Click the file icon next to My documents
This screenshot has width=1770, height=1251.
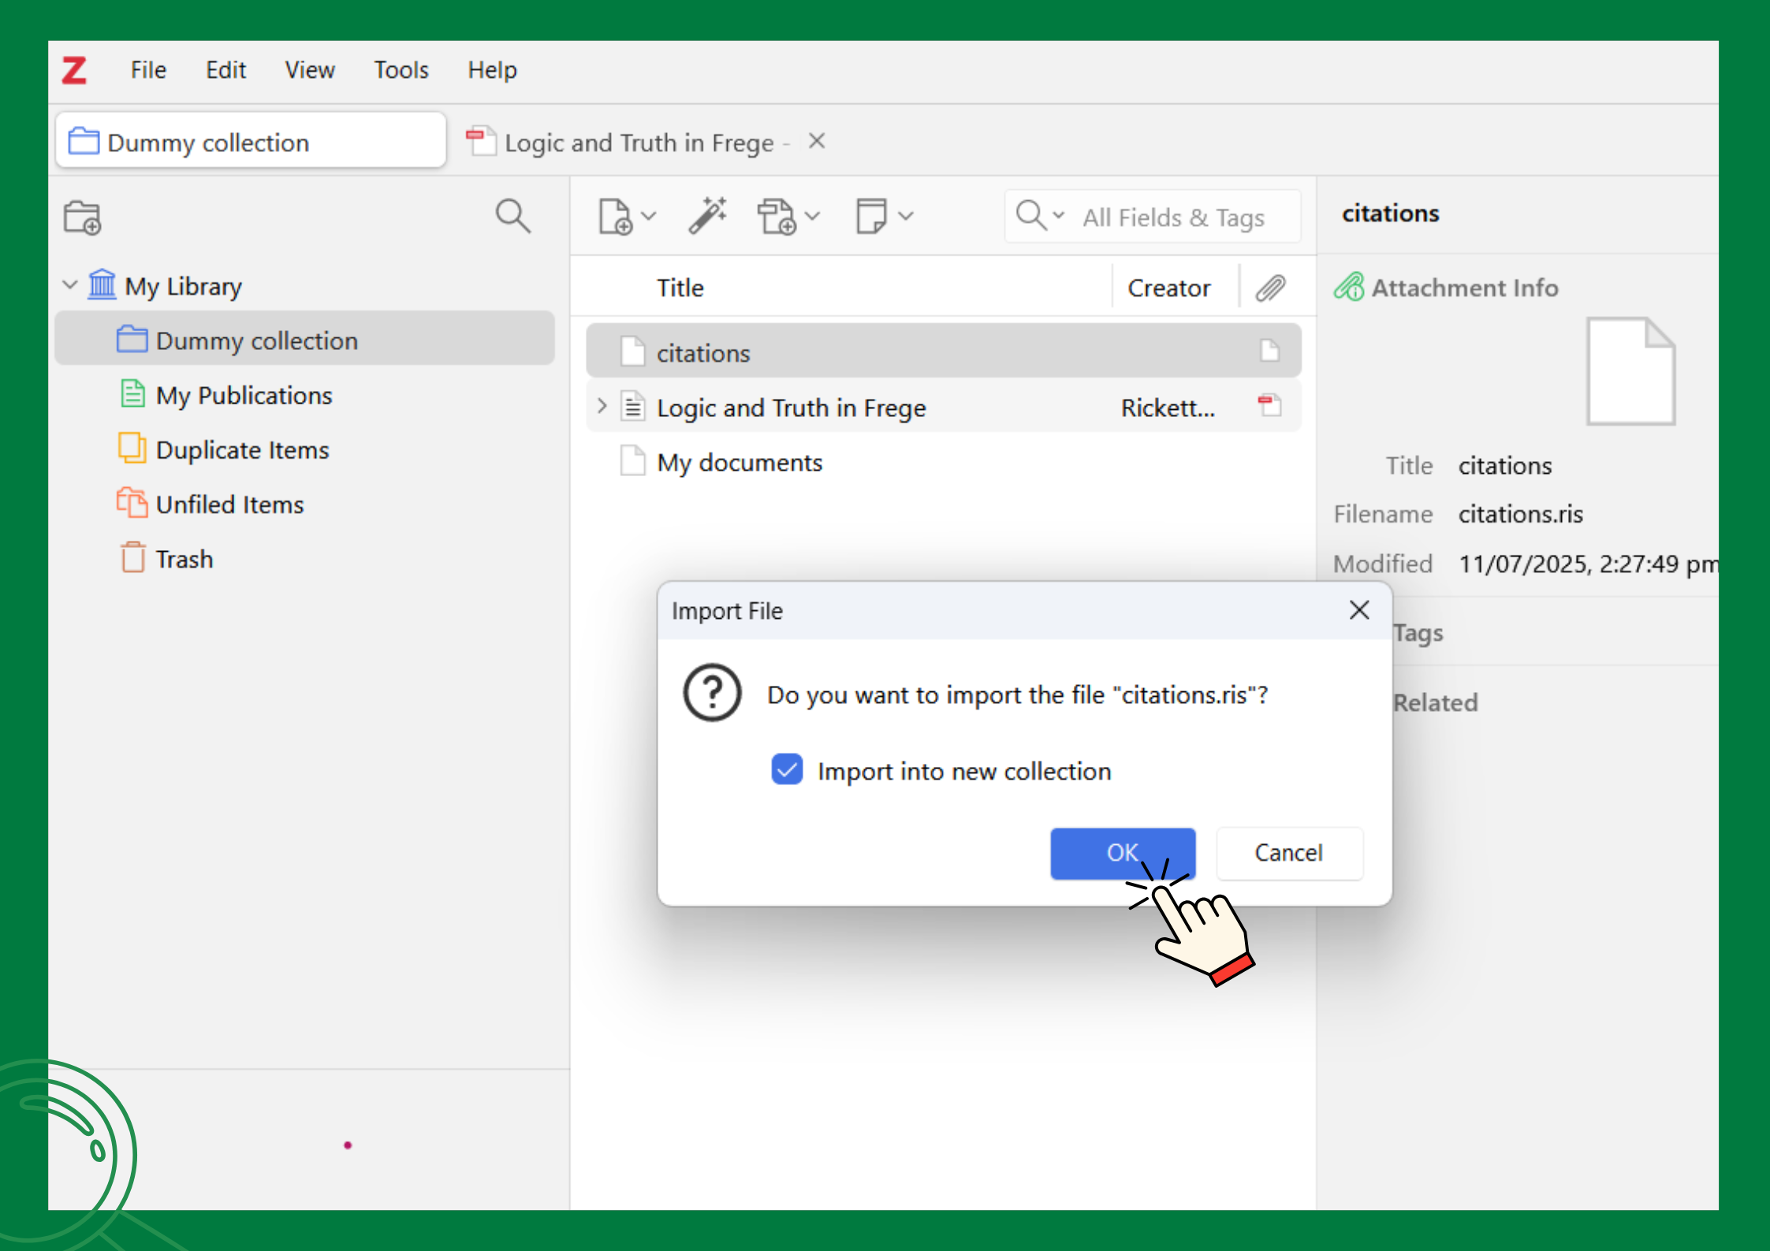632,461
